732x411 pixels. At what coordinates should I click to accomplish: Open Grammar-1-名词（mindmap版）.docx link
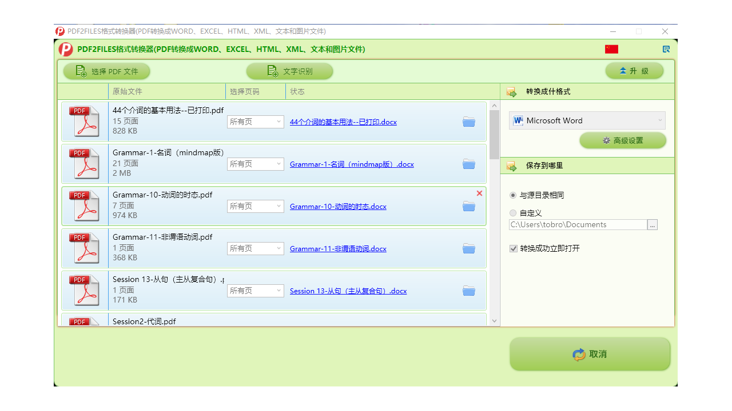coord(352,164)
